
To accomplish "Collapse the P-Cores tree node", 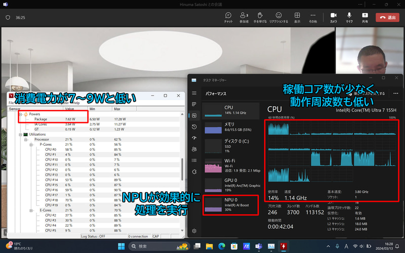I will coord(31,145).
